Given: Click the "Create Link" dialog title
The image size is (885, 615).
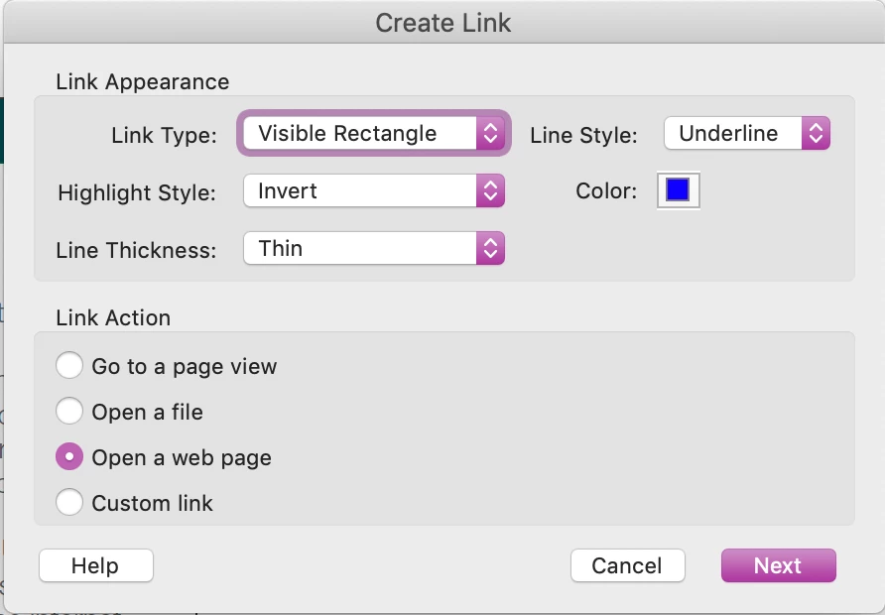Looking at the screenshot, I should pos(442,23).
